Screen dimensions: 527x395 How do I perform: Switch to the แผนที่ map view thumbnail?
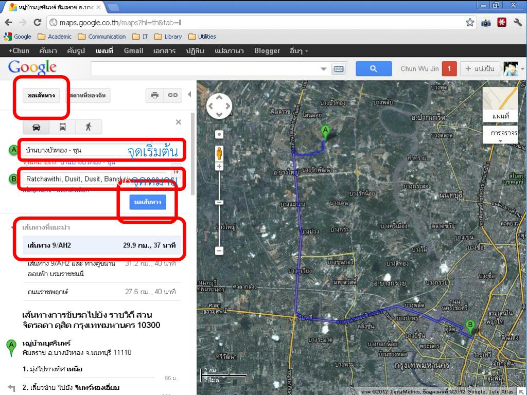pyautogui.click(x=500, y=104)
